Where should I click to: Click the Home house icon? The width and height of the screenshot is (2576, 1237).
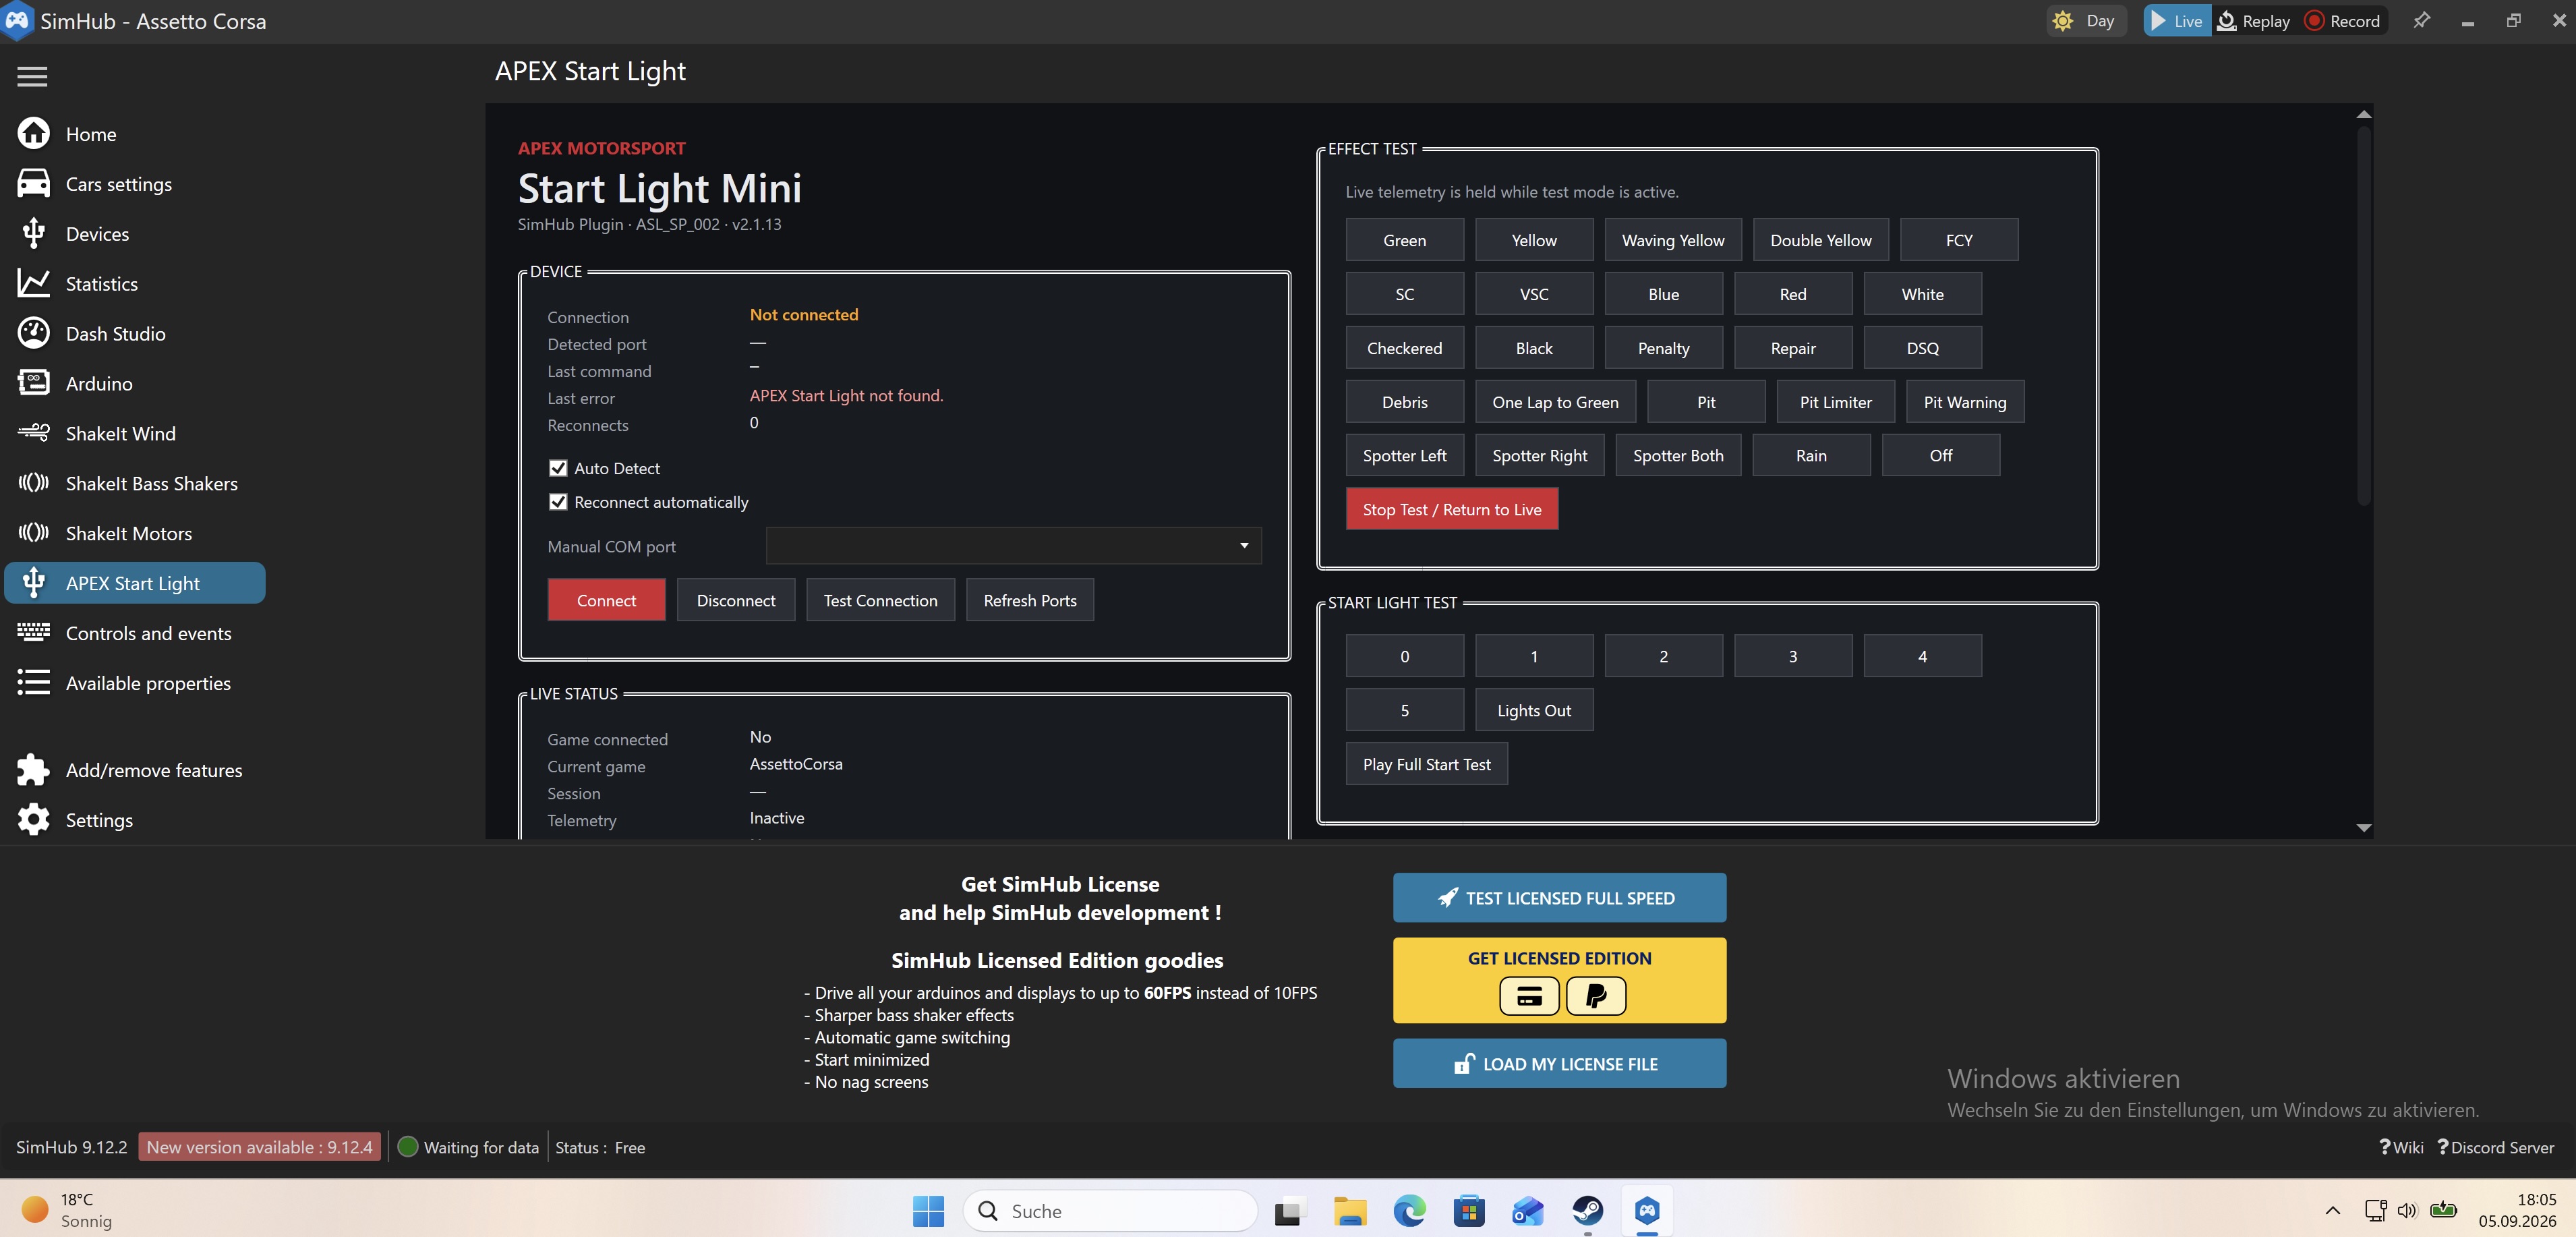pos(33,133)
